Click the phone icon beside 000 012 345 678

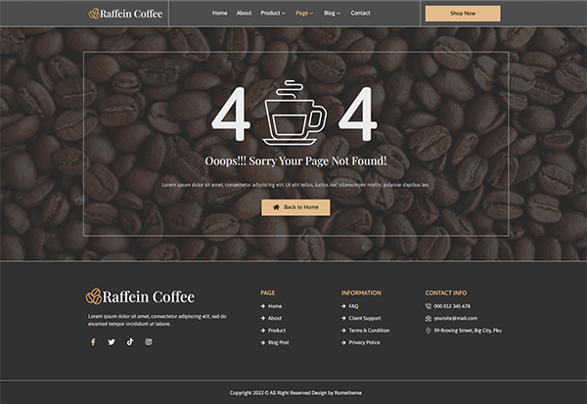click(x=429, y=306)
